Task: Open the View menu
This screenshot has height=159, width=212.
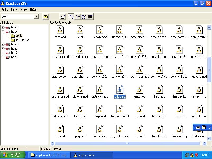Action: 24,10
